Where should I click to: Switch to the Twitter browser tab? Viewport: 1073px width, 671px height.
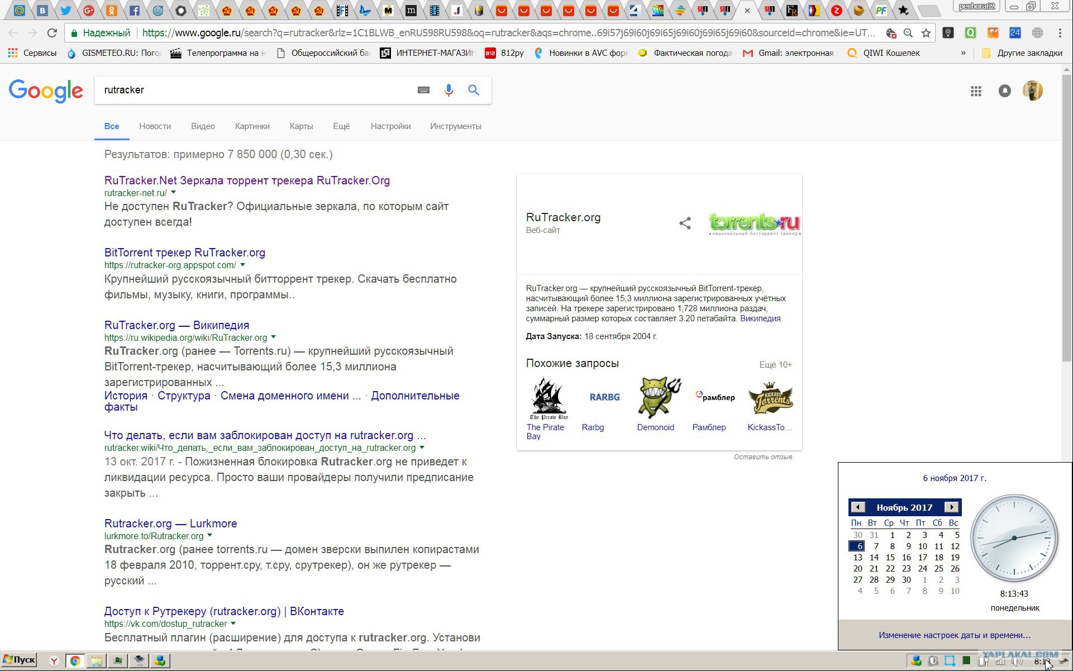[65, 10]
